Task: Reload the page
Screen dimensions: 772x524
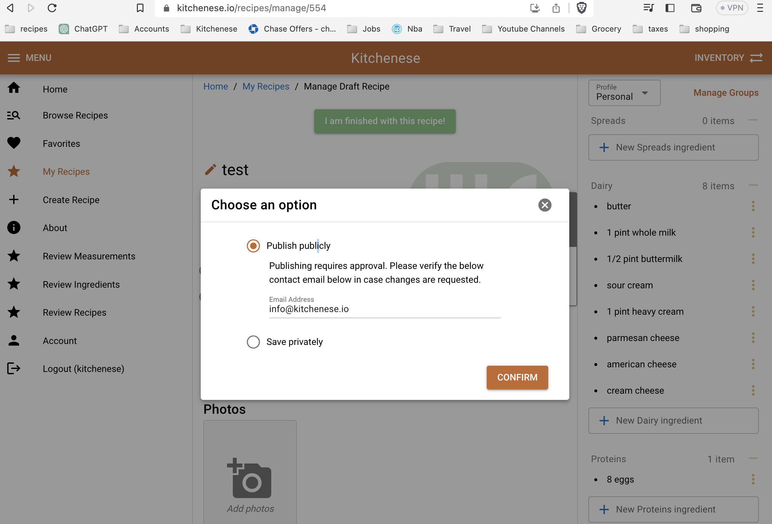Action: [x=52, y=8]
